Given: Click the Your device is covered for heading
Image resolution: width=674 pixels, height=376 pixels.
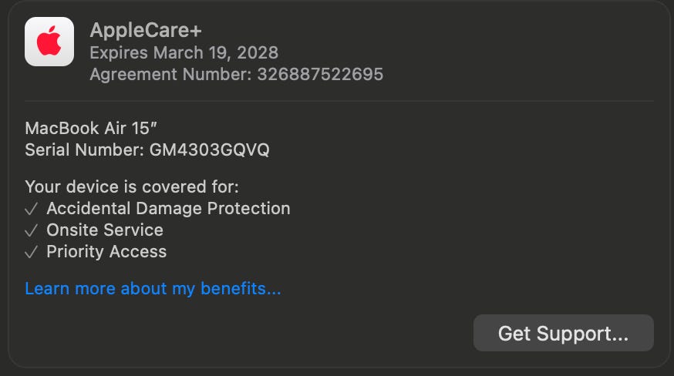Looking at the screenshot, I should tap(132, 186).
